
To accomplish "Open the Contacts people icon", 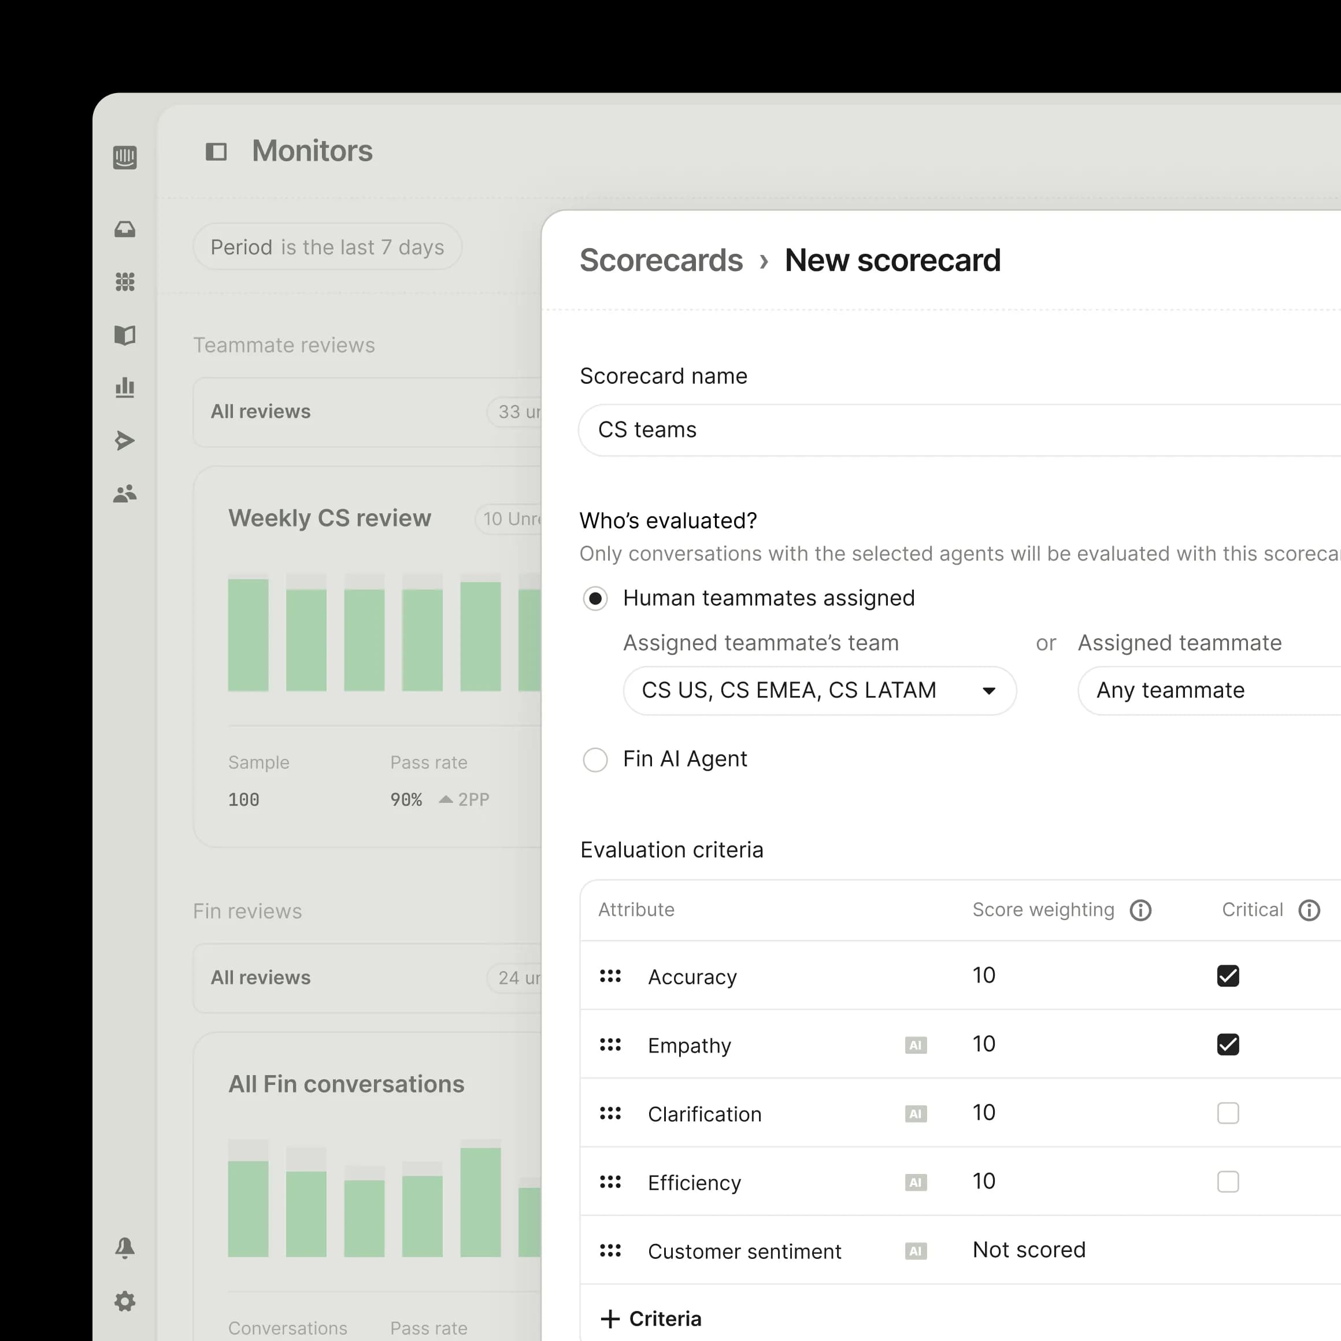I will click(125, 494).
